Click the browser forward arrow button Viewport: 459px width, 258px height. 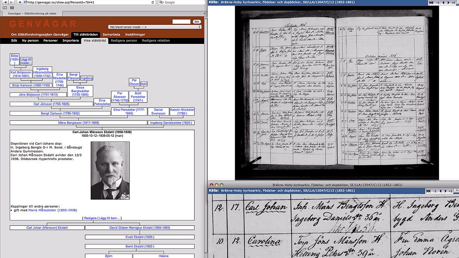pos(11,2)
